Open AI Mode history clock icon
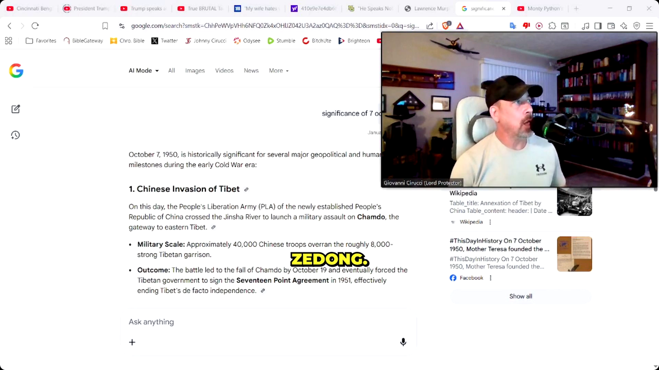The height and width of the screenshot is (370, 659). click(15, 135)
